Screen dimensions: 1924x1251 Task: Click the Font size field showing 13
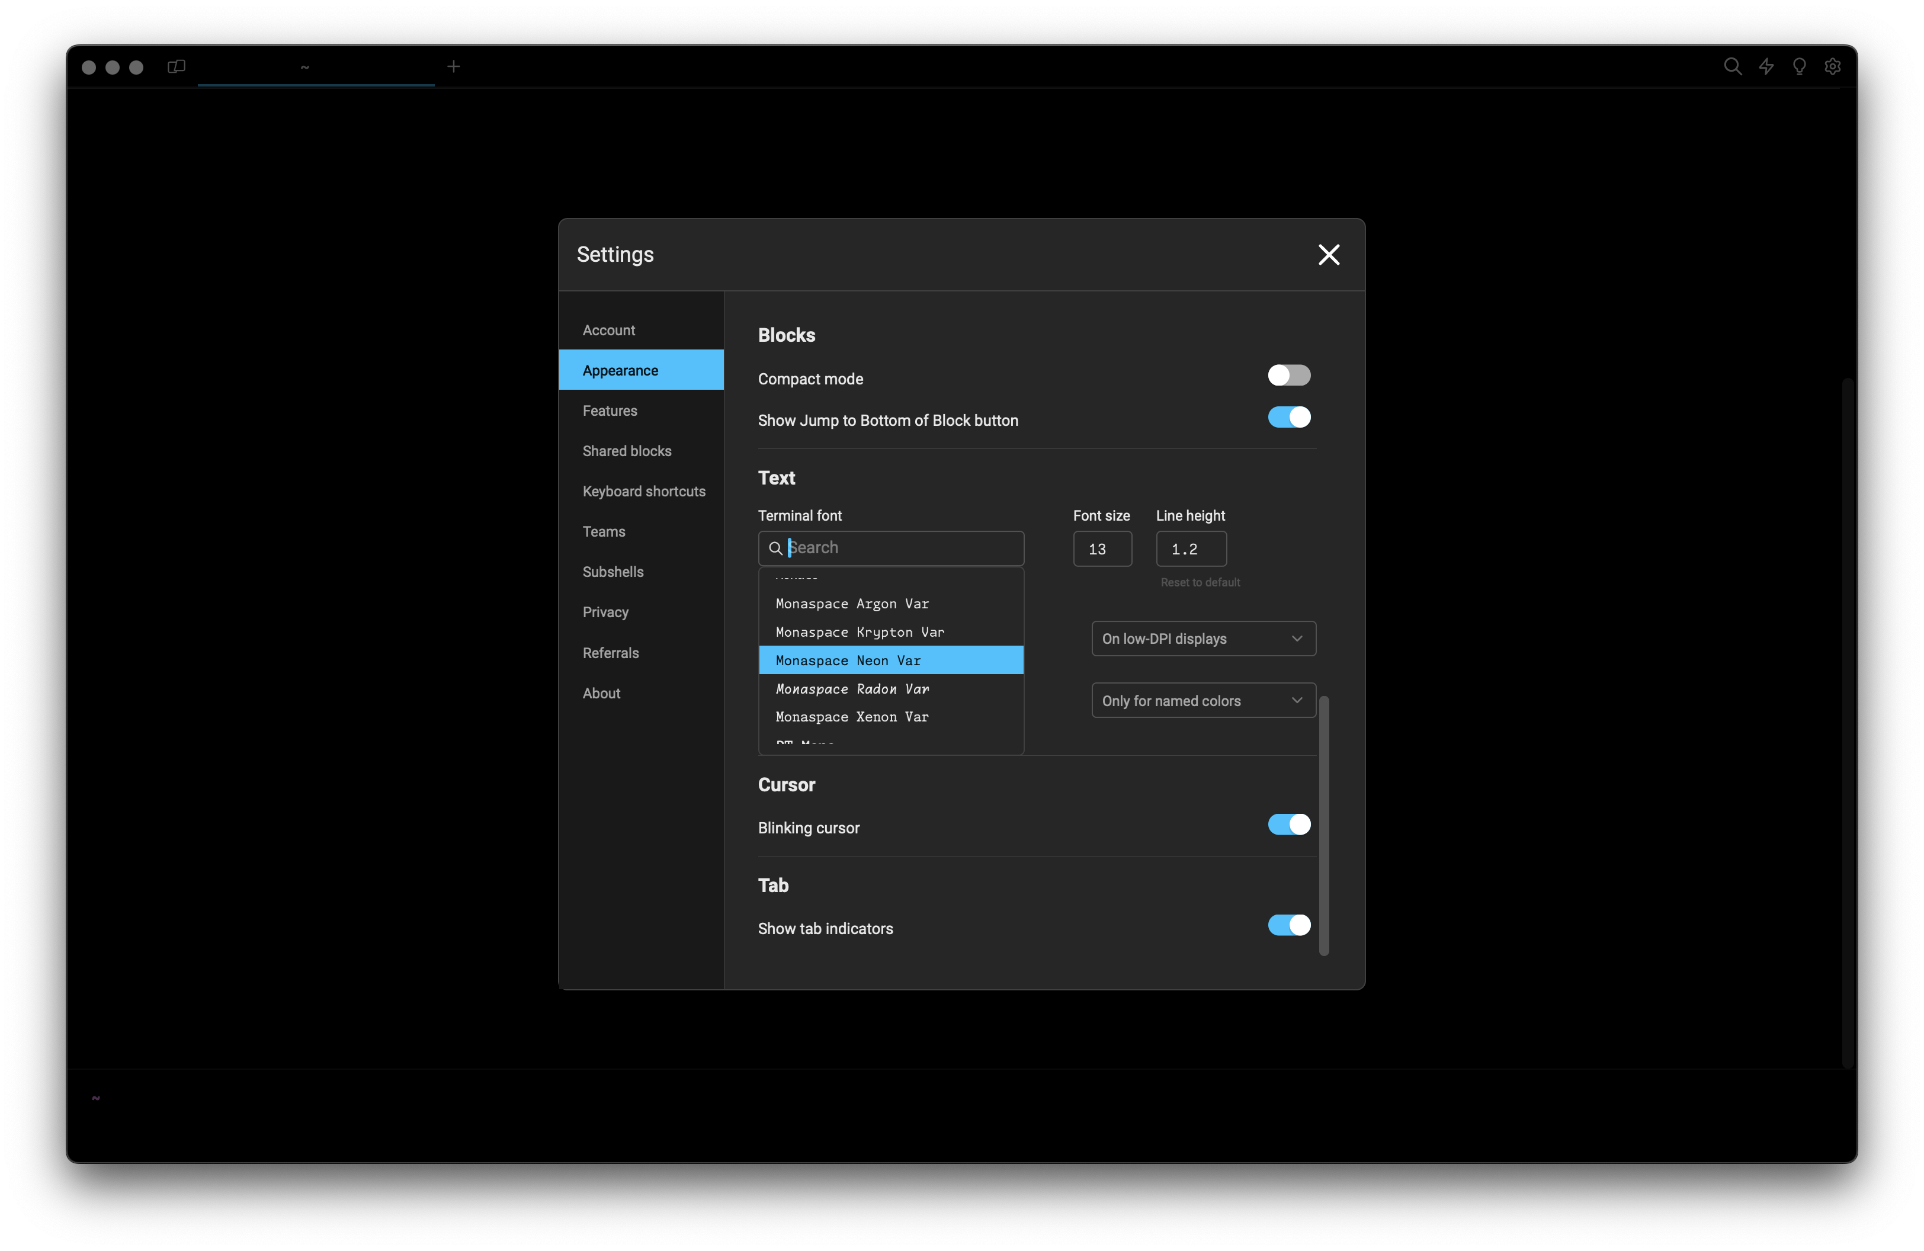click(x=1102, y=548)
